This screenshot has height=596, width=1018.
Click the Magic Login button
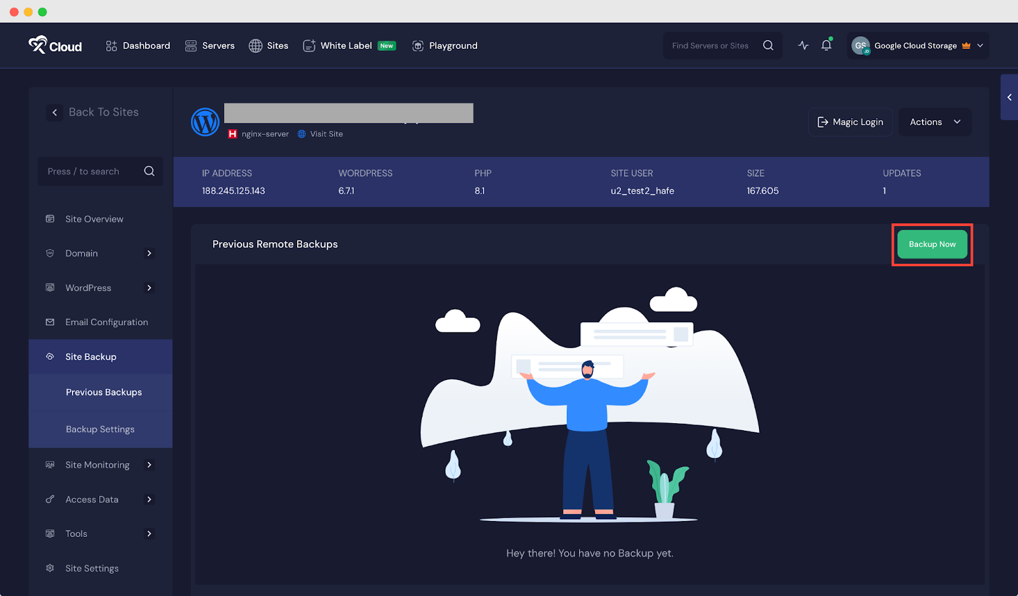(849, 121)
